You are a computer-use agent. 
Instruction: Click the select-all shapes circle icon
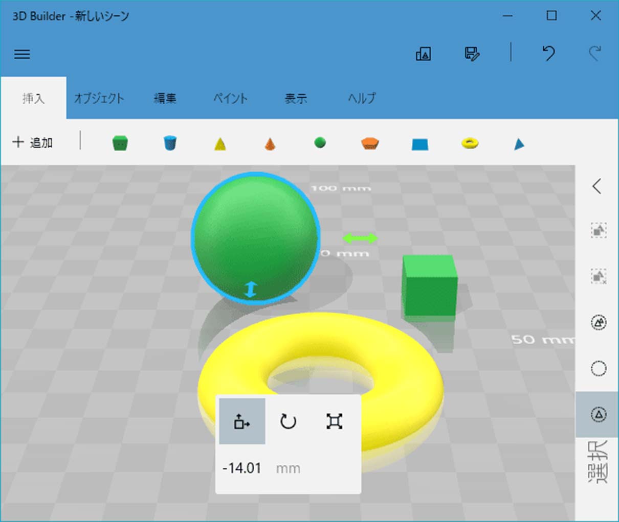[x=599, y=322]
